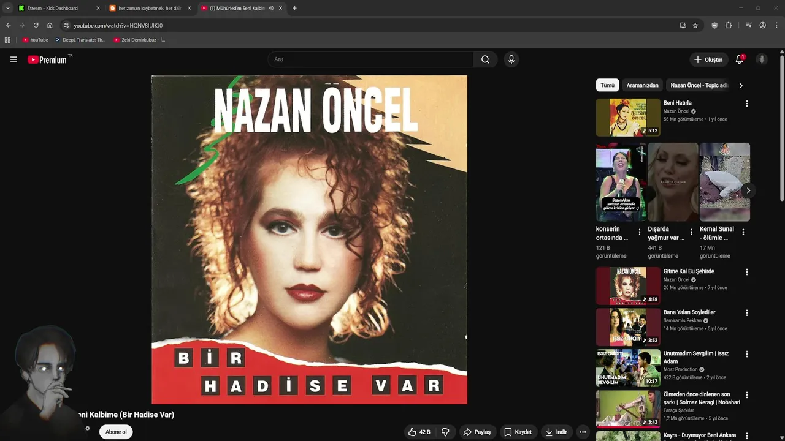Screen dimensions: 785x441
Task: Open Unutmadım Sevgilim video thumbnail
Action: [628, 367]
